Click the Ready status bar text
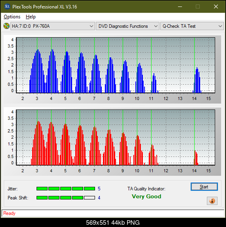The width and height of the screenshot is (226, 227). click(x=10, y=213)
